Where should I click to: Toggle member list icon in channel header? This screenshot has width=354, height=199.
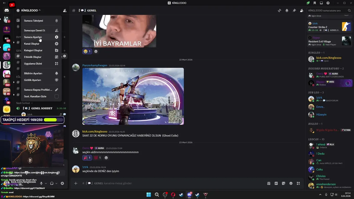(302, 11)
